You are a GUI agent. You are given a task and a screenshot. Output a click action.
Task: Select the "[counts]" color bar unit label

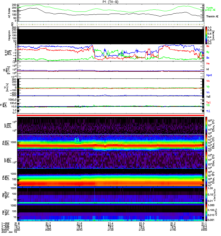coord(213,35)
